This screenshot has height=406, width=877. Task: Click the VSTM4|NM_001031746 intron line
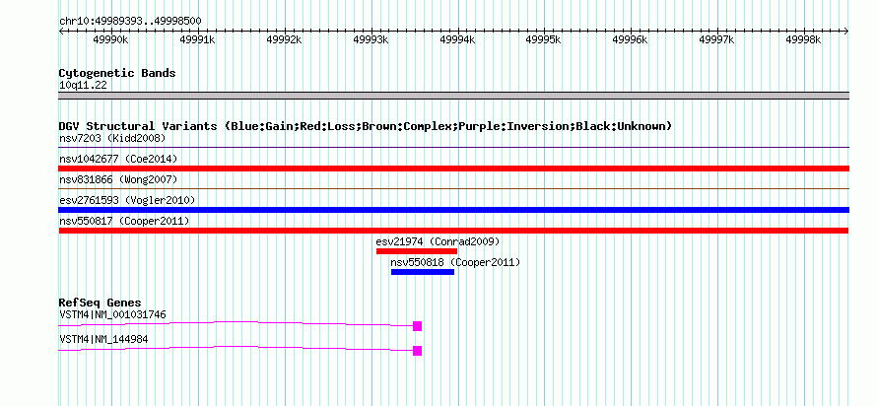click(x=236, y=323)
